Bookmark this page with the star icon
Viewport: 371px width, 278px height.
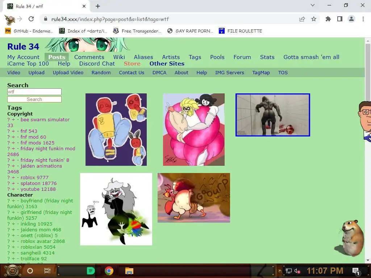tap(314, 19)
